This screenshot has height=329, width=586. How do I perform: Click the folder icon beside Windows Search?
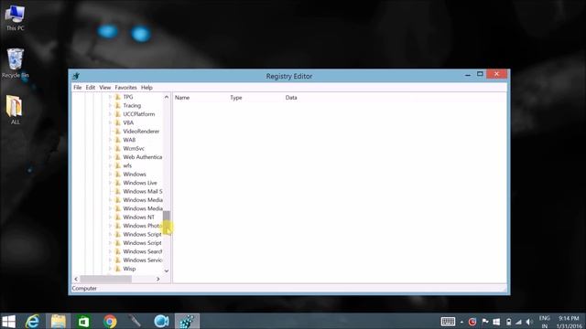pos(117,251)
